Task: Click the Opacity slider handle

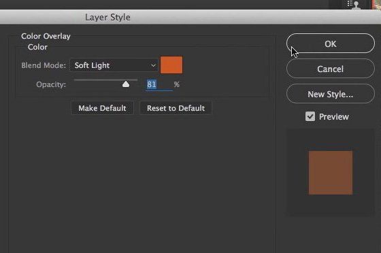Action: tap(126, 84)
